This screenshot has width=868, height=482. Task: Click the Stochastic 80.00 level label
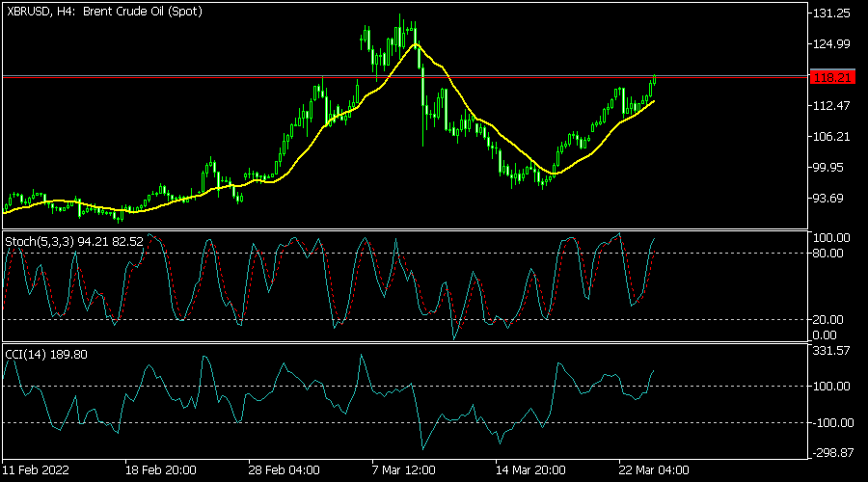[828, 253]
